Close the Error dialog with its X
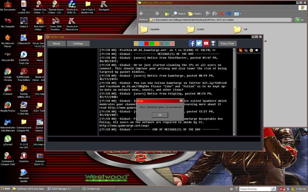The height and width of the screenshot is (192, 308). point(181,101)
